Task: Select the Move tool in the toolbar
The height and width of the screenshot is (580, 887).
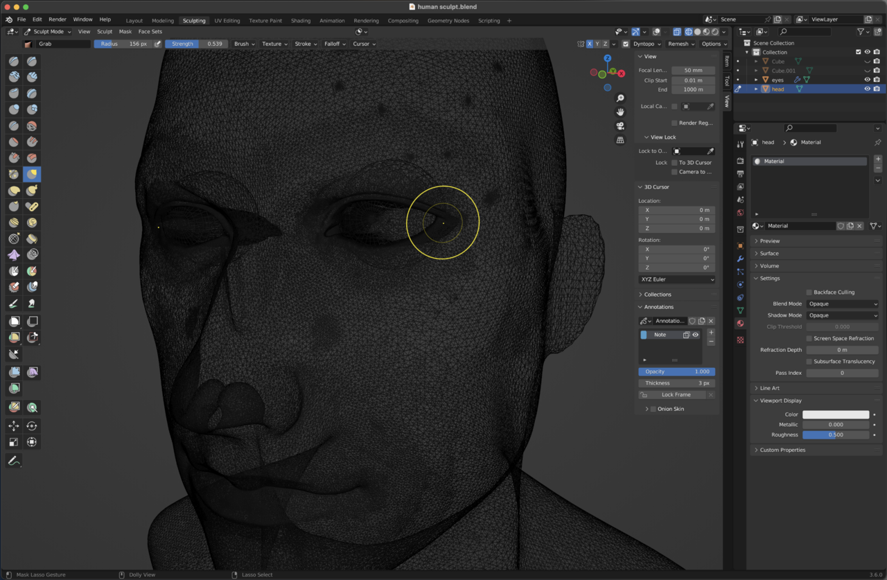Action: [14, 426]
